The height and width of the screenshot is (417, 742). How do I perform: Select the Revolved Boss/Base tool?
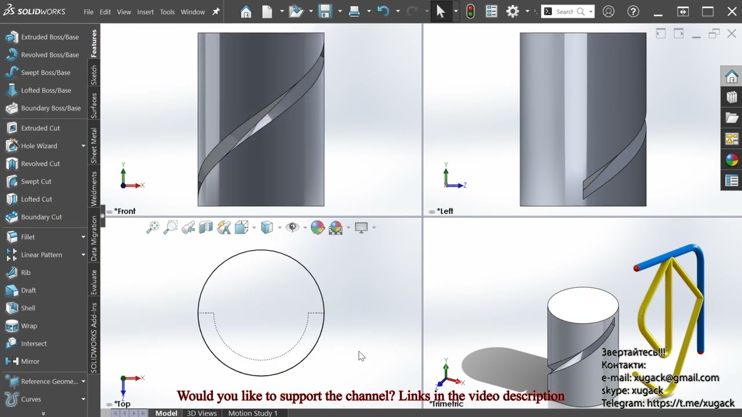[x=42, y=55]
